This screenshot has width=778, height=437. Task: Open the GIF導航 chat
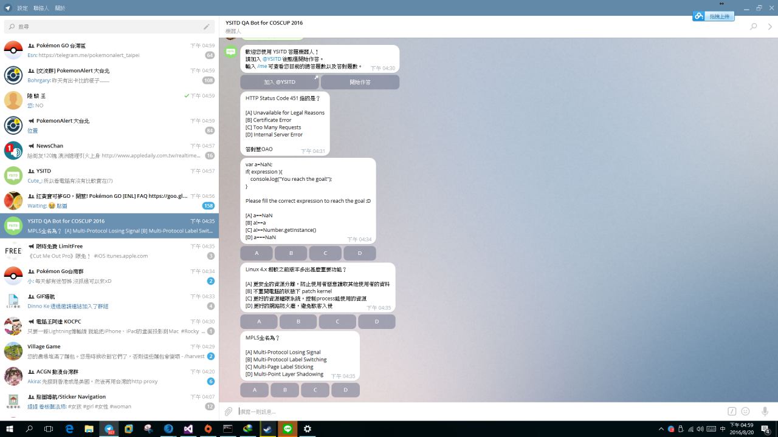click(x=109, y=301)
